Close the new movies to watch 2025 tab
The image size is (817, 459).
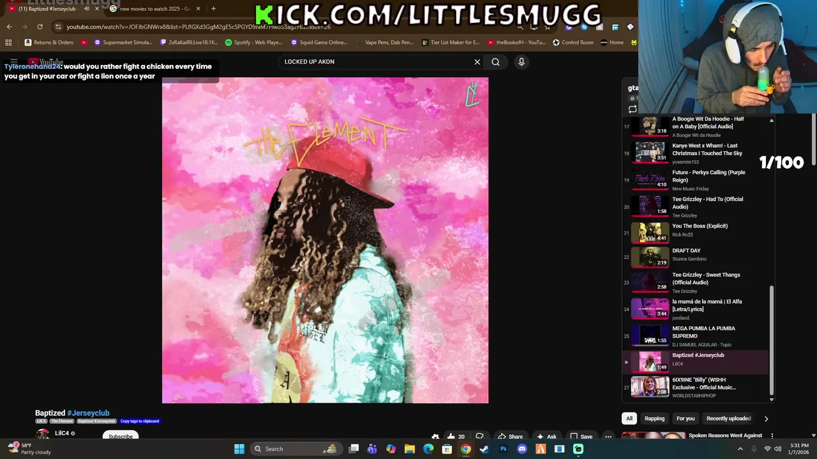click(x=198, y=9)
